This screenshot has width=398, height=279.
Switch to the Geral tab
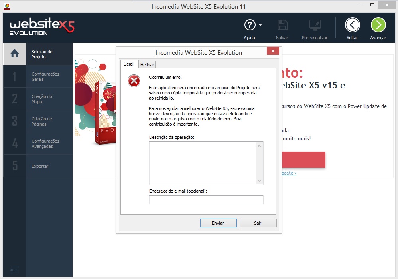click(x=128, y=64)
